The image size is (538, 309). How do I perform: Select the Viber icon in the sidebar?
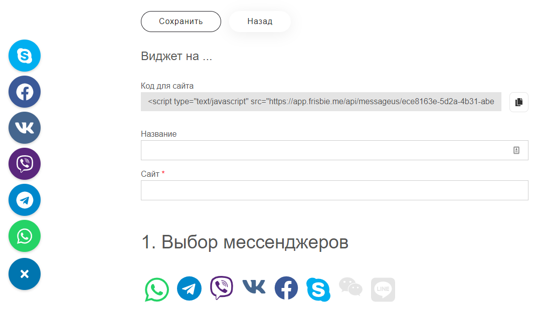[x=24, y=164]
